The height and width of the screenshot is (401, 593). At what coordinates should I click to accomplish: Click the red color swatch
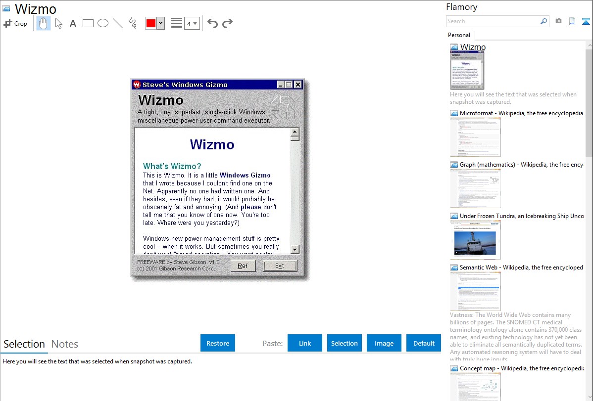tap(151, 23)
